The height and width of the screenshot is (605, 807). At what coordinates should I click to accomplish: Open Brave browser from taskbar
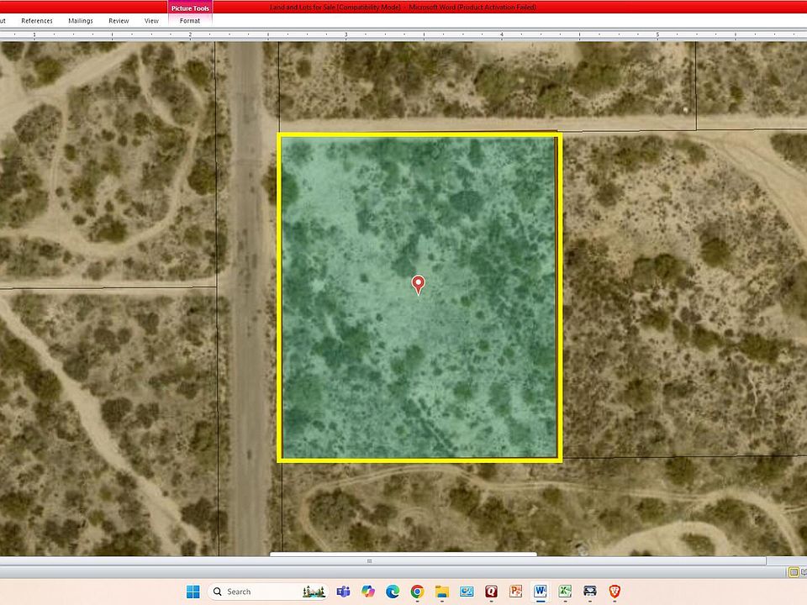click(x=614, y=592)
